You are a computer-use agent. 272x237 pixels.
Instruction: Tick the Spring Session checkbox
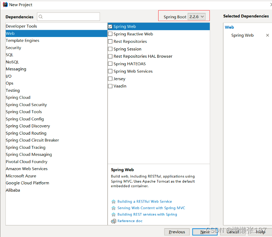(x=110, y=49)
